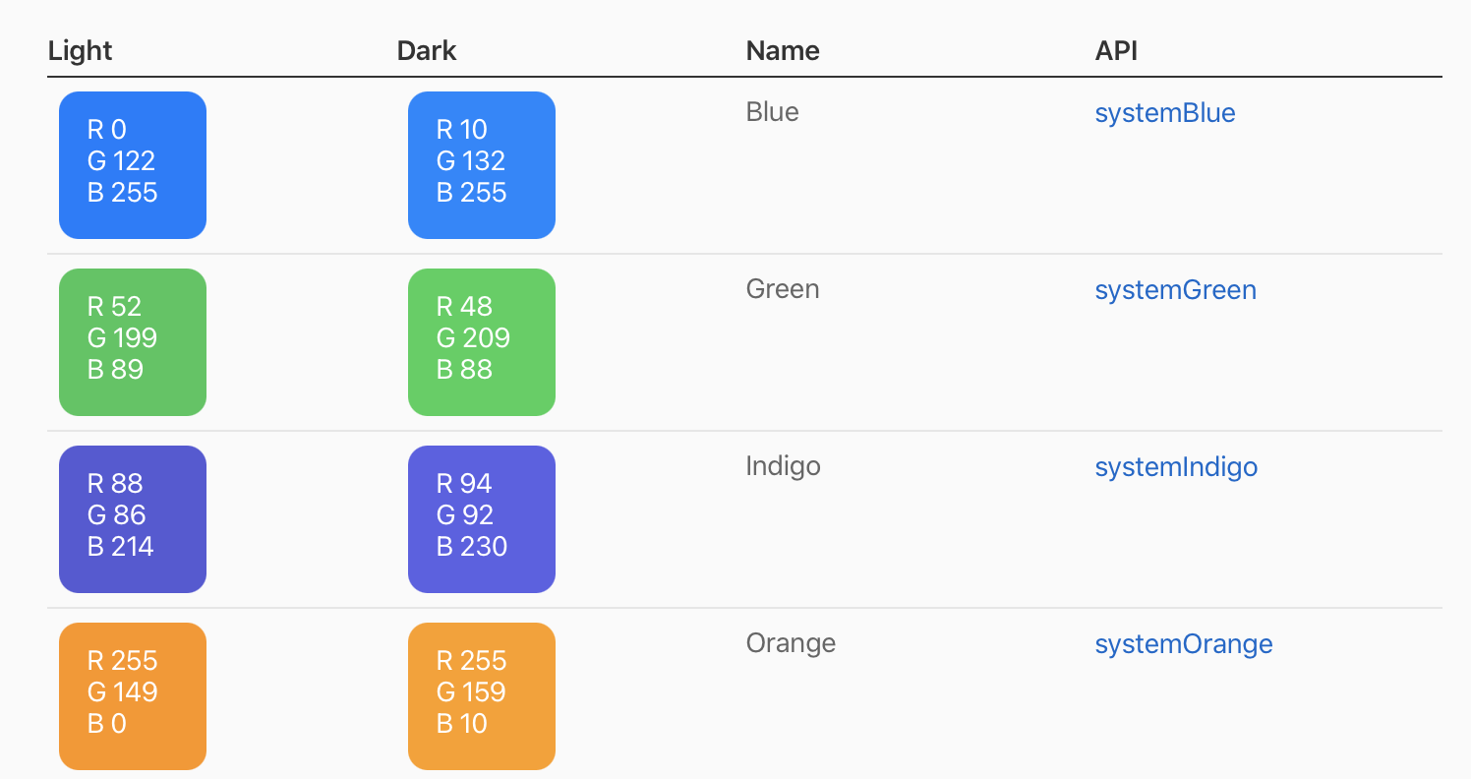Open the systemGreen API reference
The image size is (1471, 779).
(1175, 289)
